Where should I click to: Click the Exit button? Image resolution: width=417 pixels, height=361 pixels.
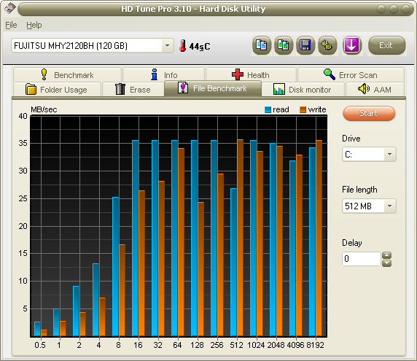click(386, 45)
